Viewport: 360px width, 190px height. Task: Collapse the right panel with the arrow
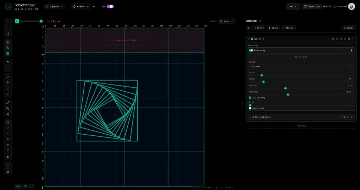click(242, 104)
